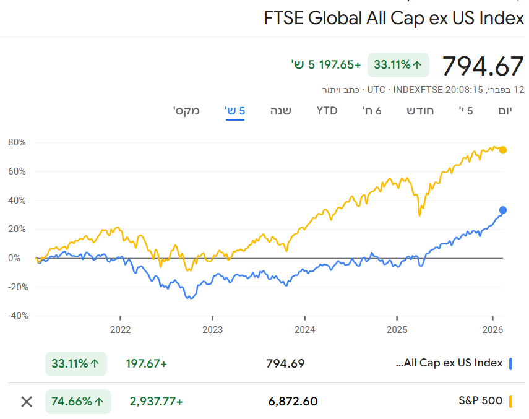
Task: Click the 2024 label on the chart axis
Action: pos(304,329)
